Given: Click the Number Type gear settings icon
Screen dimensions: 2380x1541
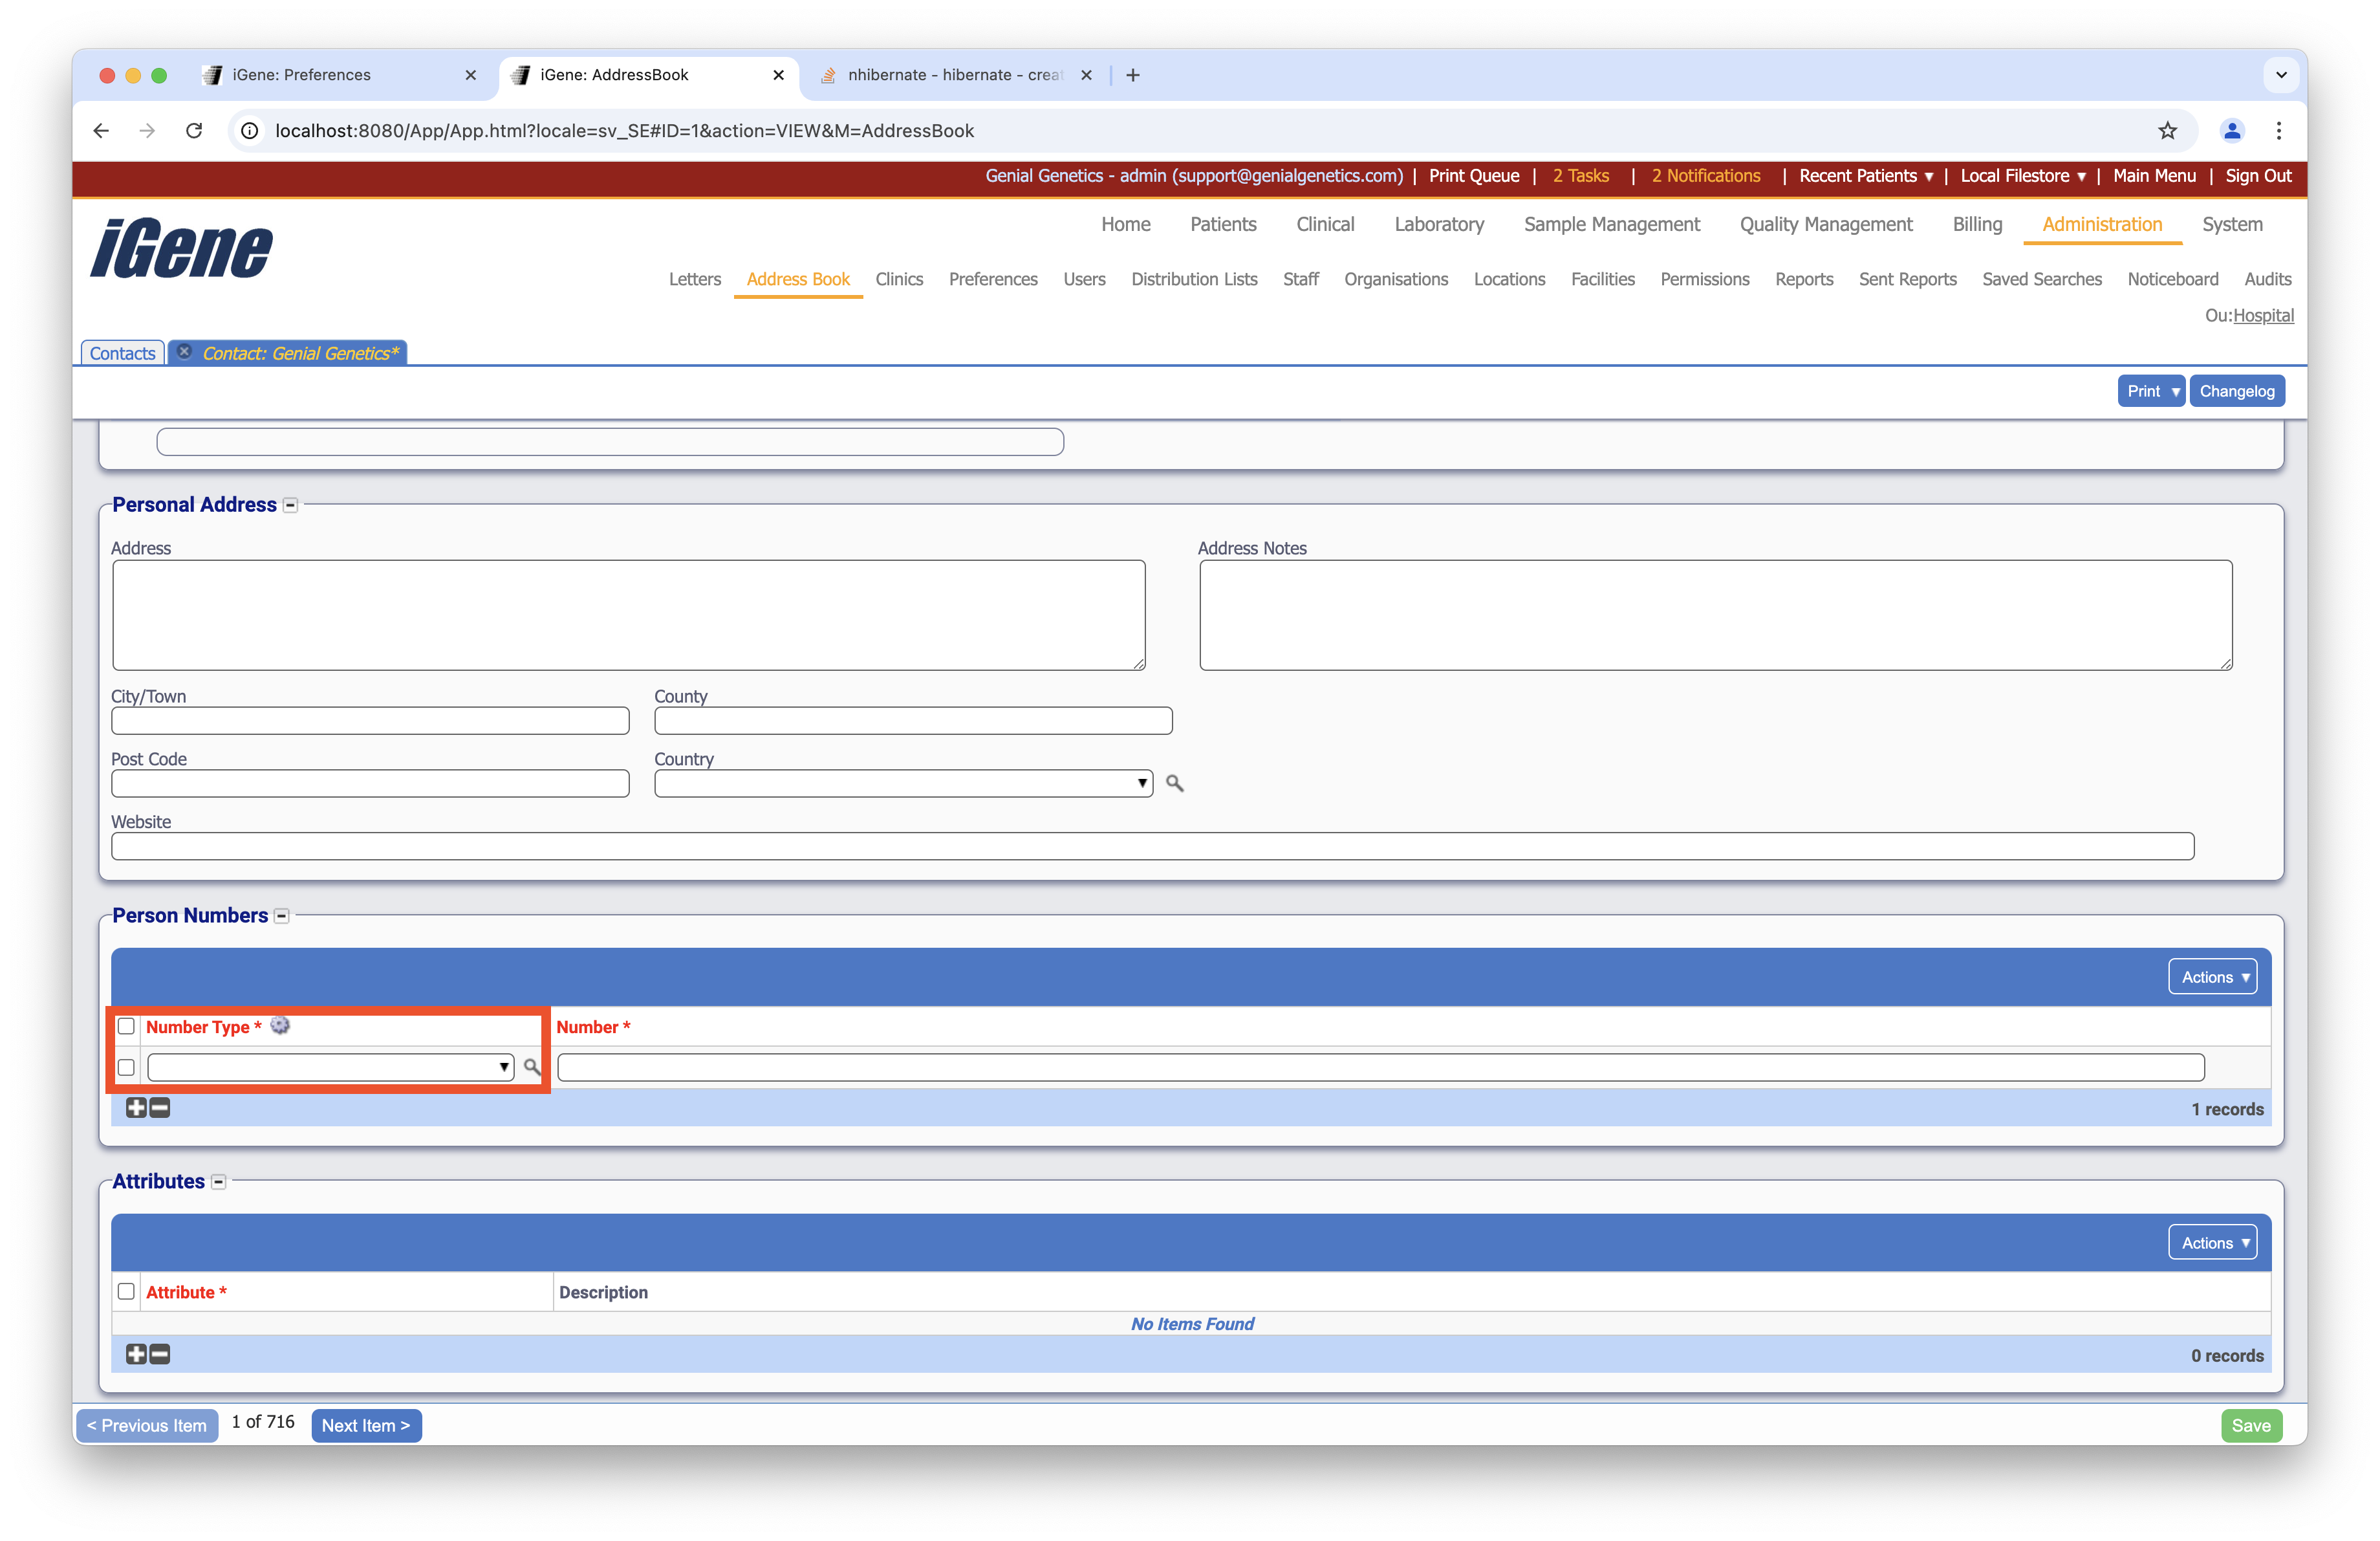Looking at the screenshot, I should pos(280,1025).
